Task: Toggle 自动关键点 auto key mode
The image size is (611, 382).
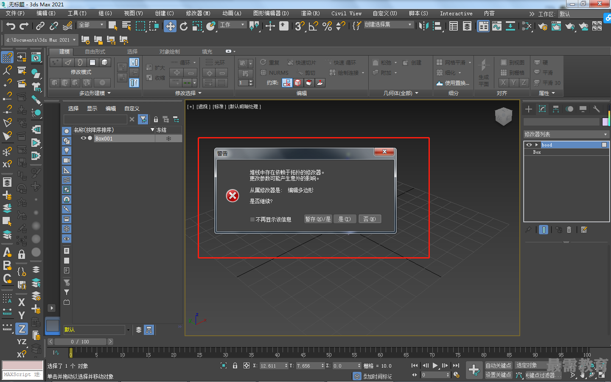Action: [499, 365]
